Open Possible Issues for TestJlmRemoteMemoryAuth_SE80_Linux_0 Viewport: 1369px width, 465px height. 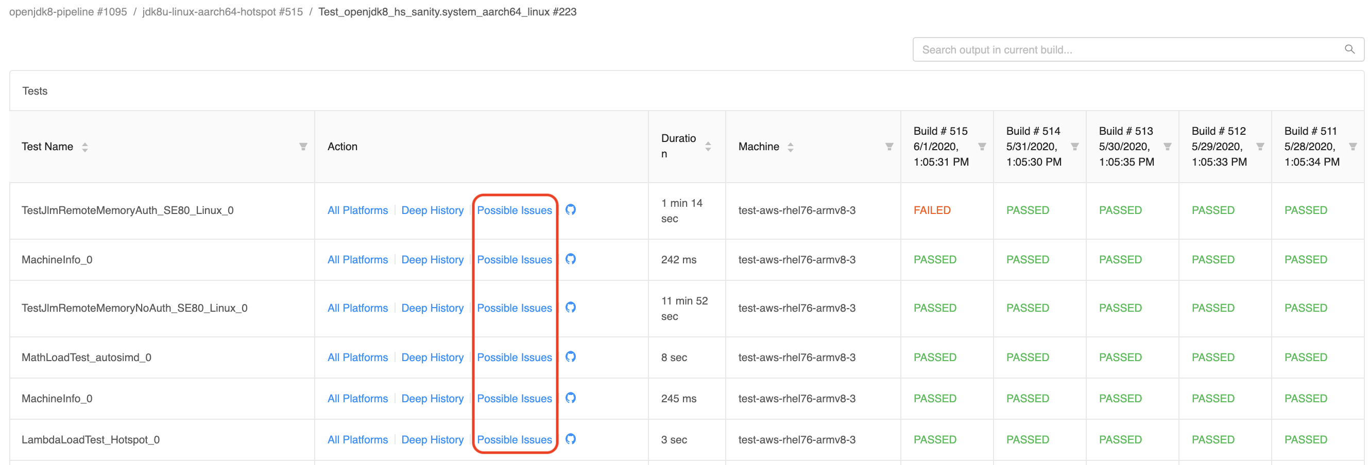pyautogui.click(x=515, y=210)
